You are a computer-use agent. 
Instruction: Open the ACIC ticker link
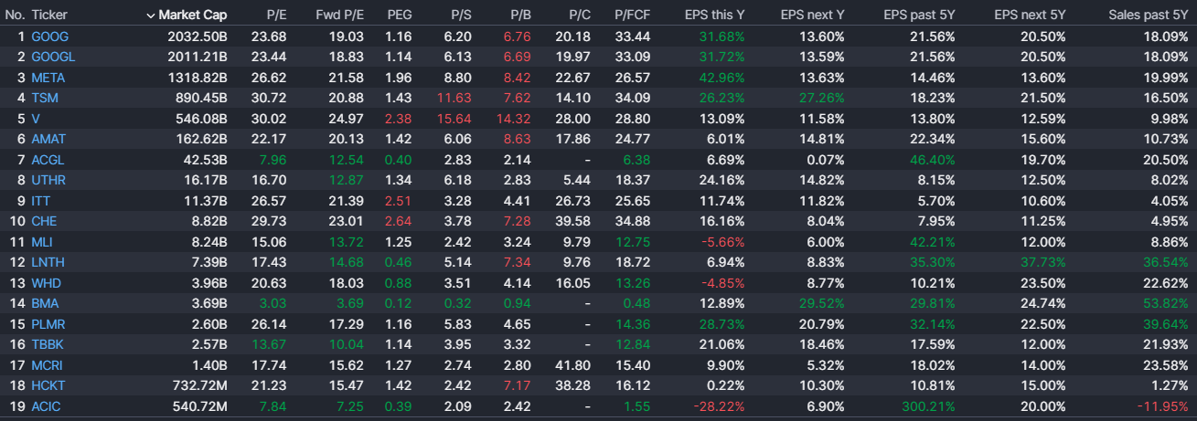(x=46, y=405)
